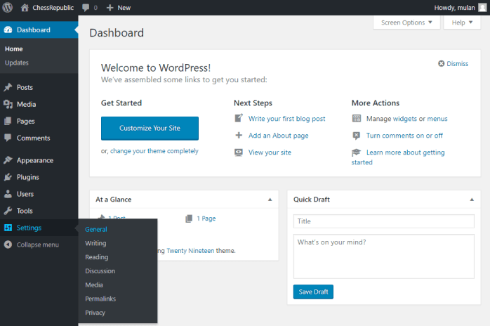Open Discussion in the Settings submenu

click(100, 271)
